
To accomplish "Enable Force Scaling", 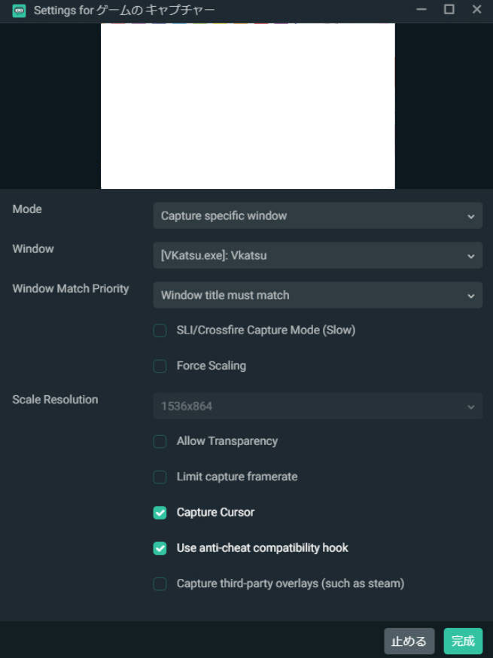I will (160, 365).
